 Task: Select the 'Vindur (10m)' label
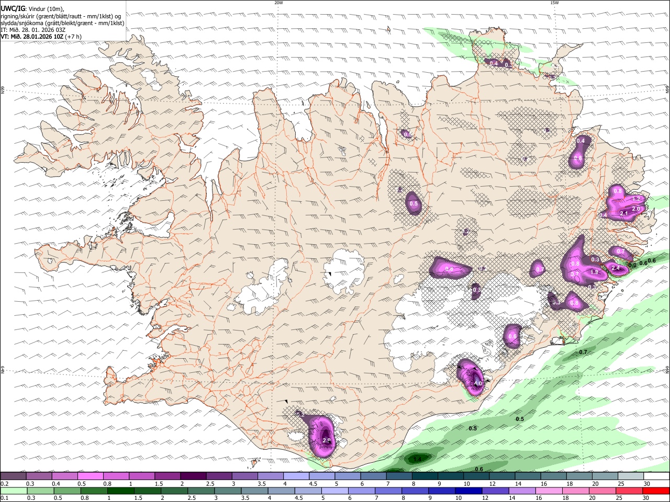click(x=47, y=9)
